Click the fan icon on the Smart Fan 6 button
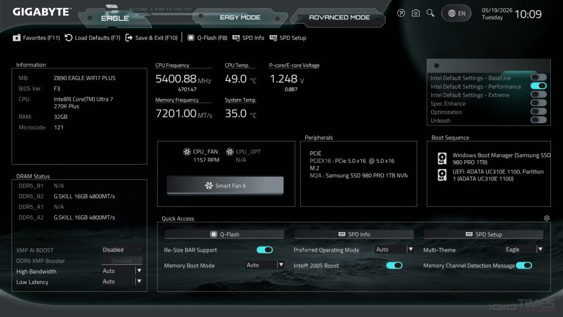The width and height of the screenshot is (563, 317). pos(209,185)
